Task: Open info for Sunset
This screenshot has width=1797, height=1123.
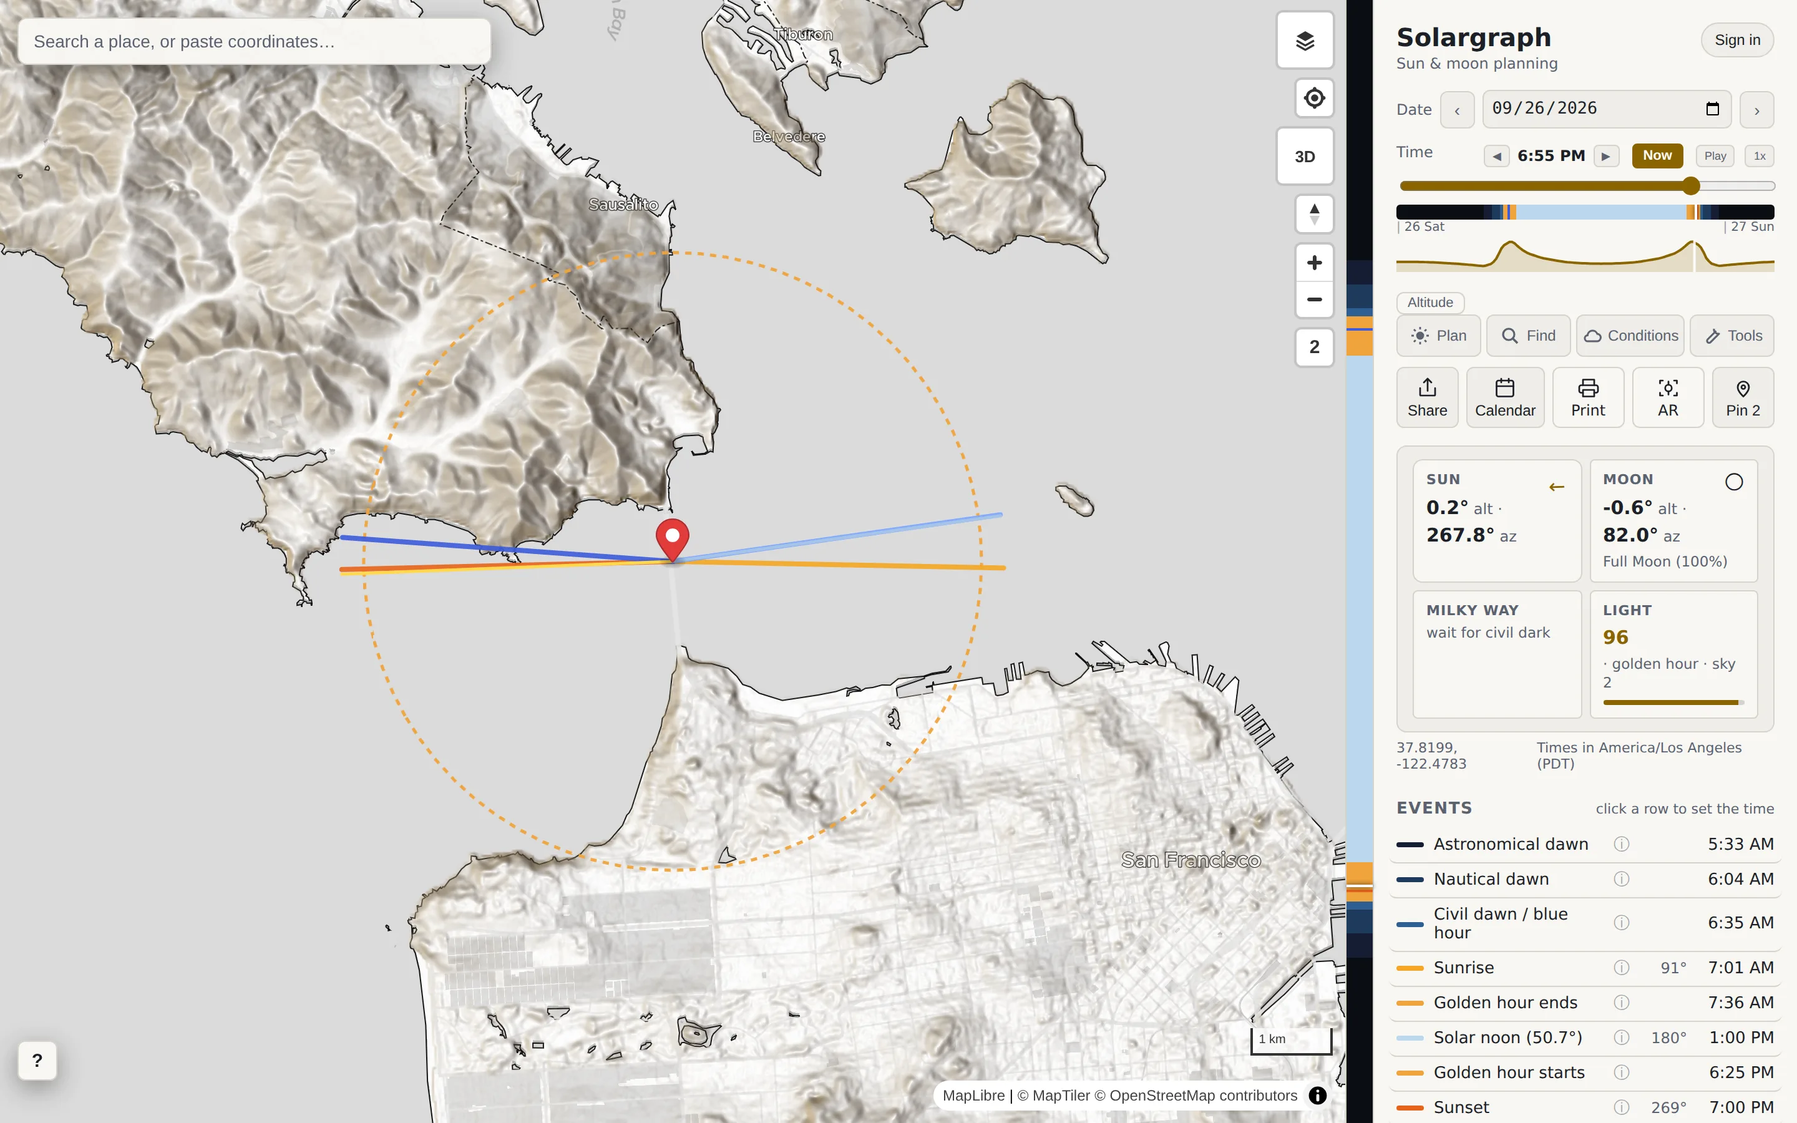Action: (1621, 1107)
